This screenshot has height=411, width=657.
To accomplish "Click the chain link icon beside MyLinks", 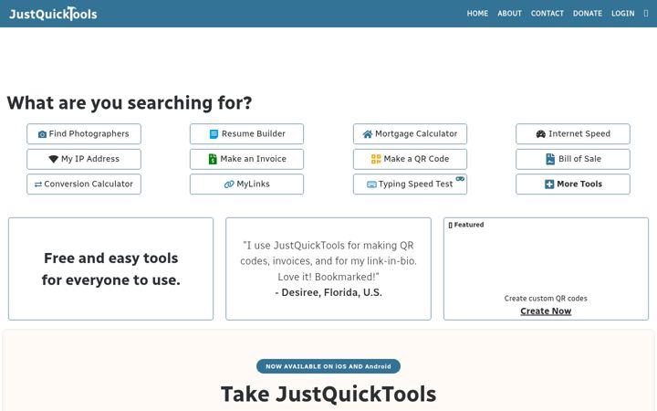I will coord(229,184).
